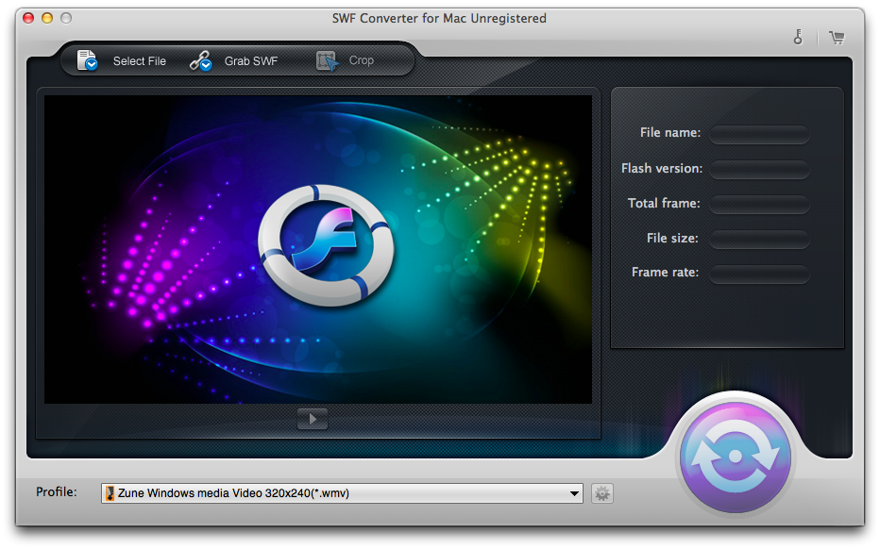Click the "Total frame:" label
The height and width of the screenshot is (549, 880).
click(x=664, y=203)
